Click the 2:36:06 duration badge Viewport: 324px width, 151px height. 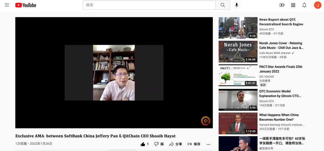coord(251,59)
